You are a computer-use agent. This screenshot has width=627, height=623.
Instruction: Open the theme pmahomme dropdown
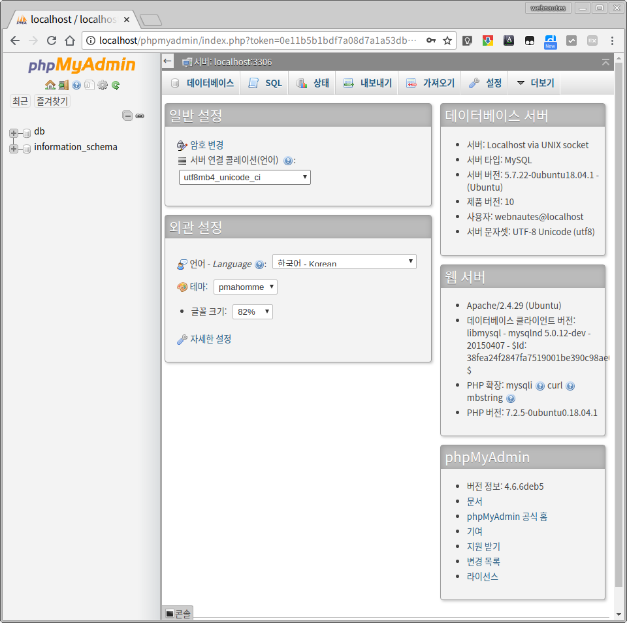246,287
